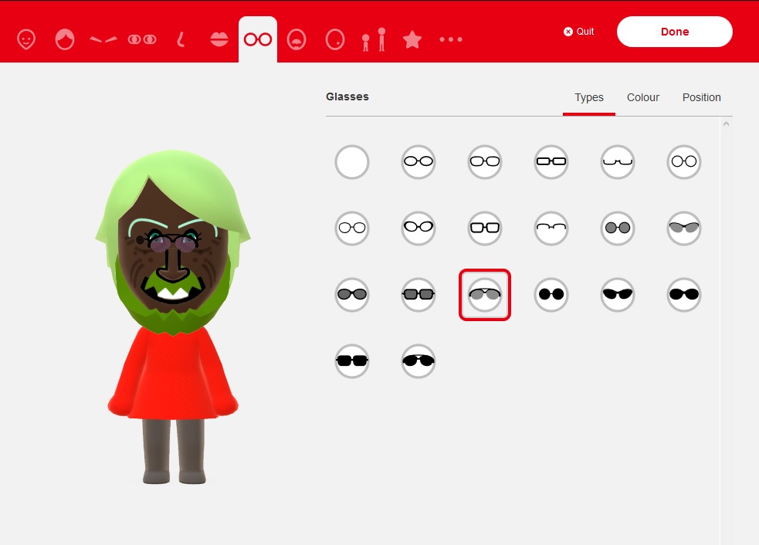Switch to the Types tab

[588, 97]
